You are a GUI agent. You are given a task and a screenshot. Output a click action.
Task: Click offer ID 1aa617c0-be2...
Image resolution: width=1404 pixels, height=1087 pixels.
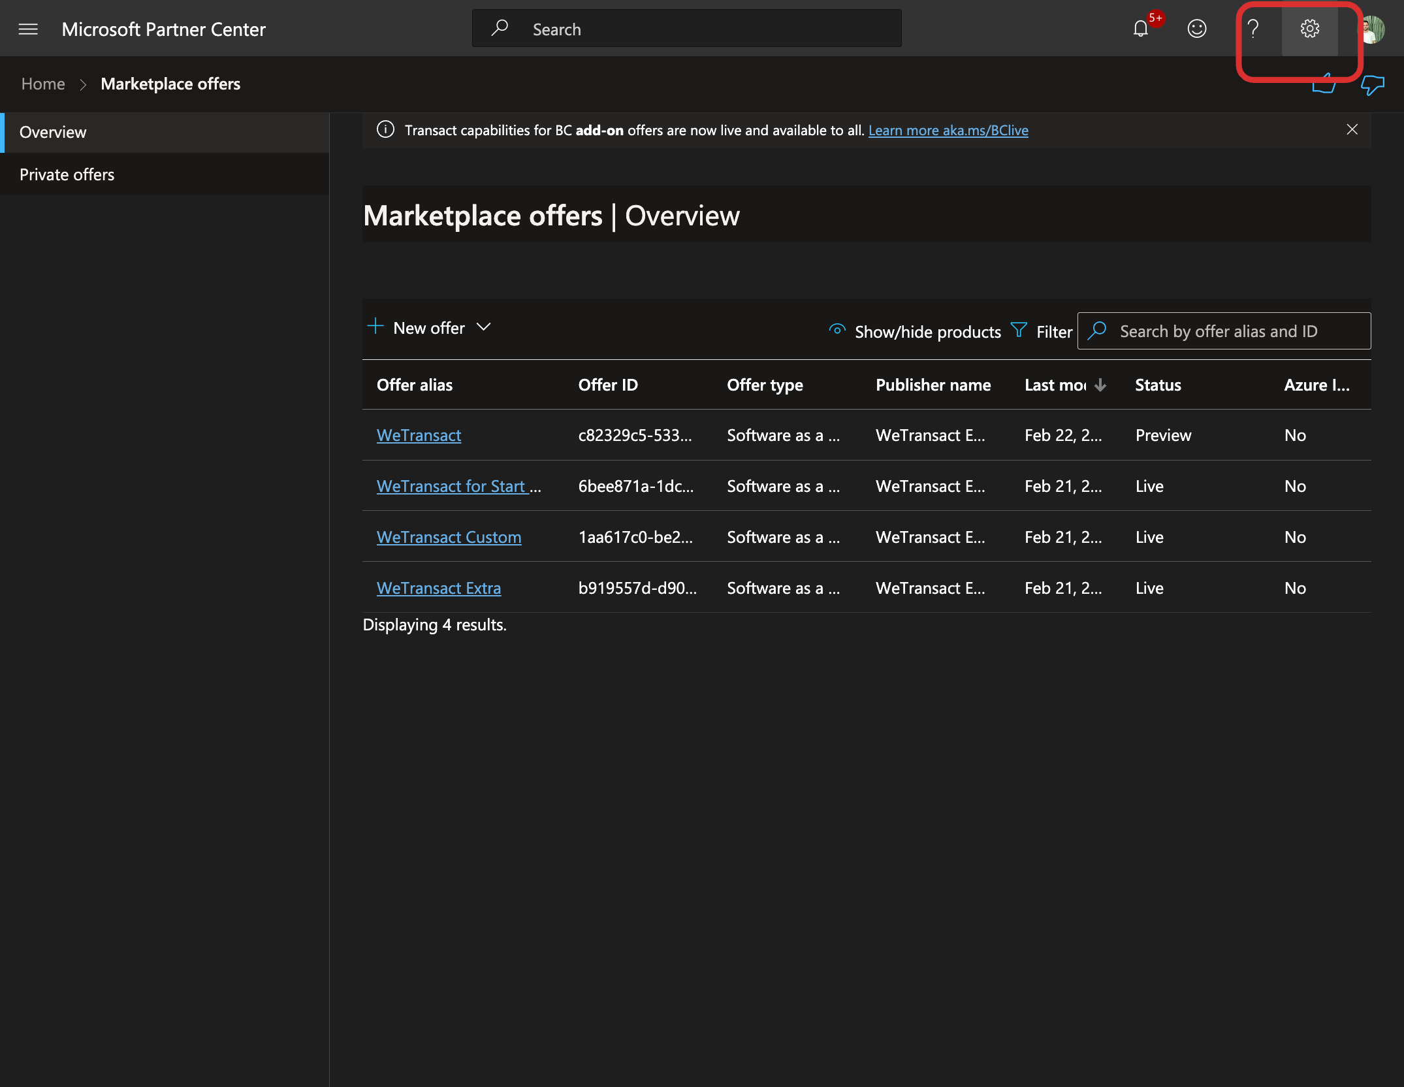coord(635,537)
